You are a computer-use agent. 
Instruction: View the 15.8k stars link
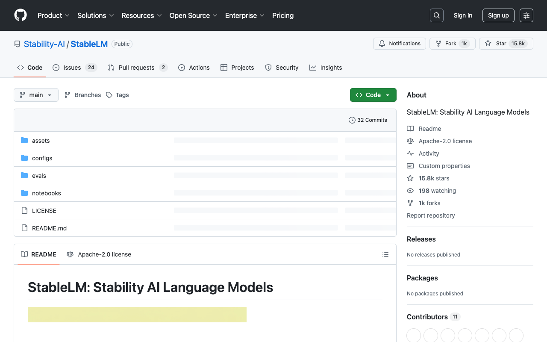tap(428, 178)
